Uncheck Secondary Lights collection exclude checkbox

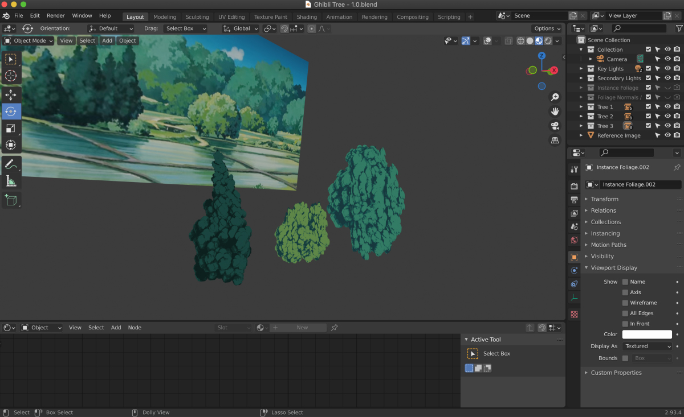[x=648, y=78]
